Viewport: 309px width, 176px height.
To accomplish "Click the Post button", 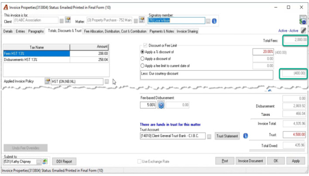I will pyautogui.click(x=225, y=161).
